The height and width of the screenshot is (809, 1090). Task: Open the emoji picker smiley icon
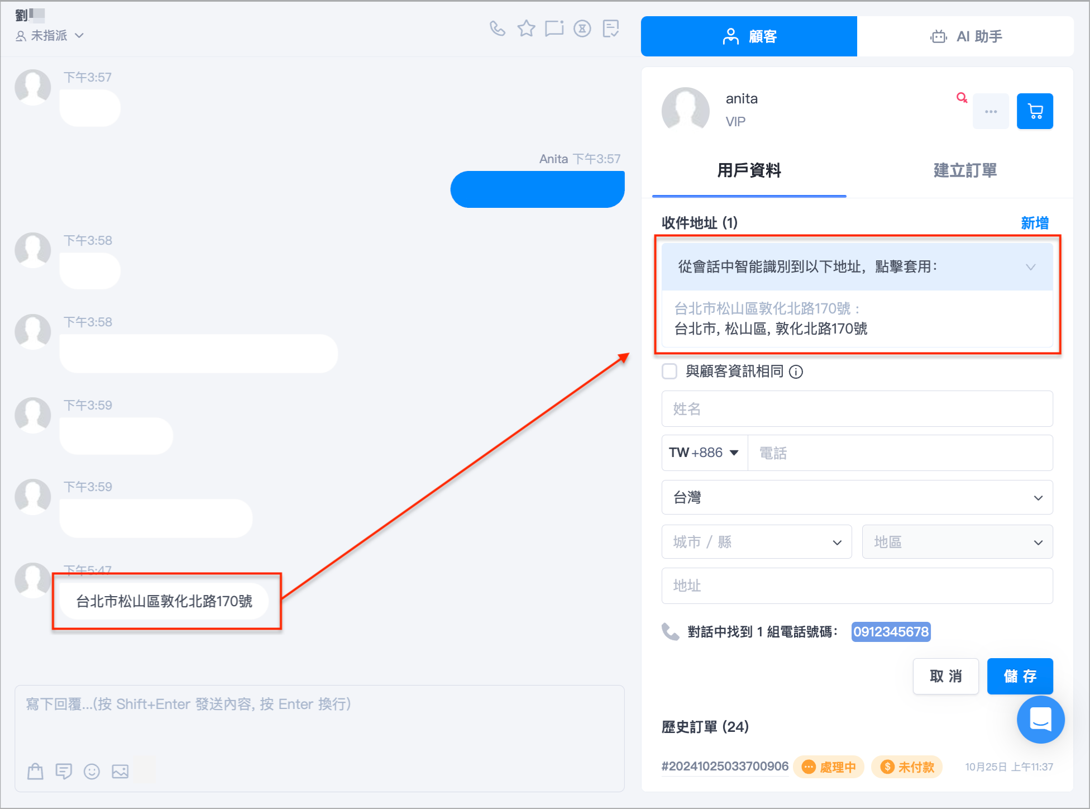click(92, 772)
